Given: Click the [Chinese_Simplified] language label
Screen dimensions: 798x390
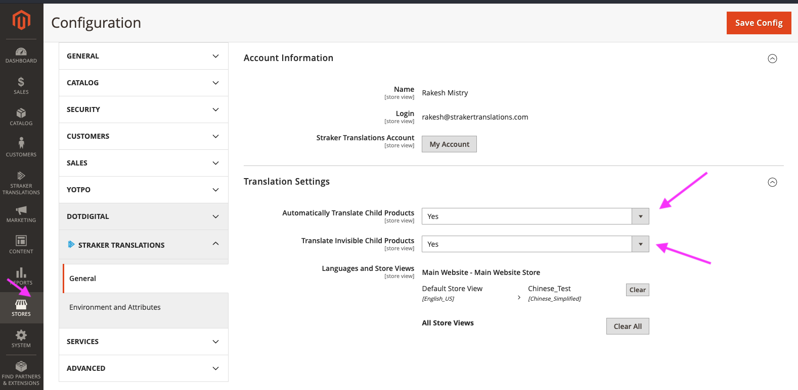Looking at the screenshot, I should click(x=554, y=299).
